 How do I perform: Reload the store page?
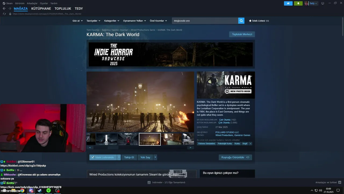tap(4, 14)
